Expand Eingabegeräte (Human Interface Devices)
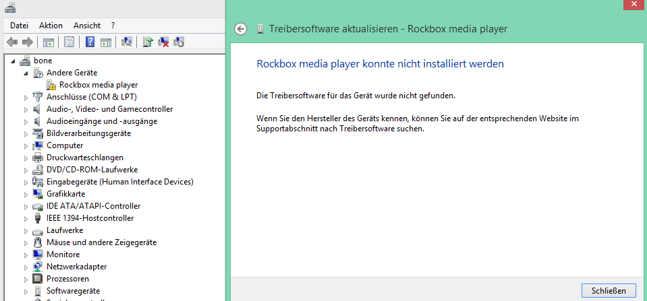This screenshot has height=301, width=647. pos(26,182)
